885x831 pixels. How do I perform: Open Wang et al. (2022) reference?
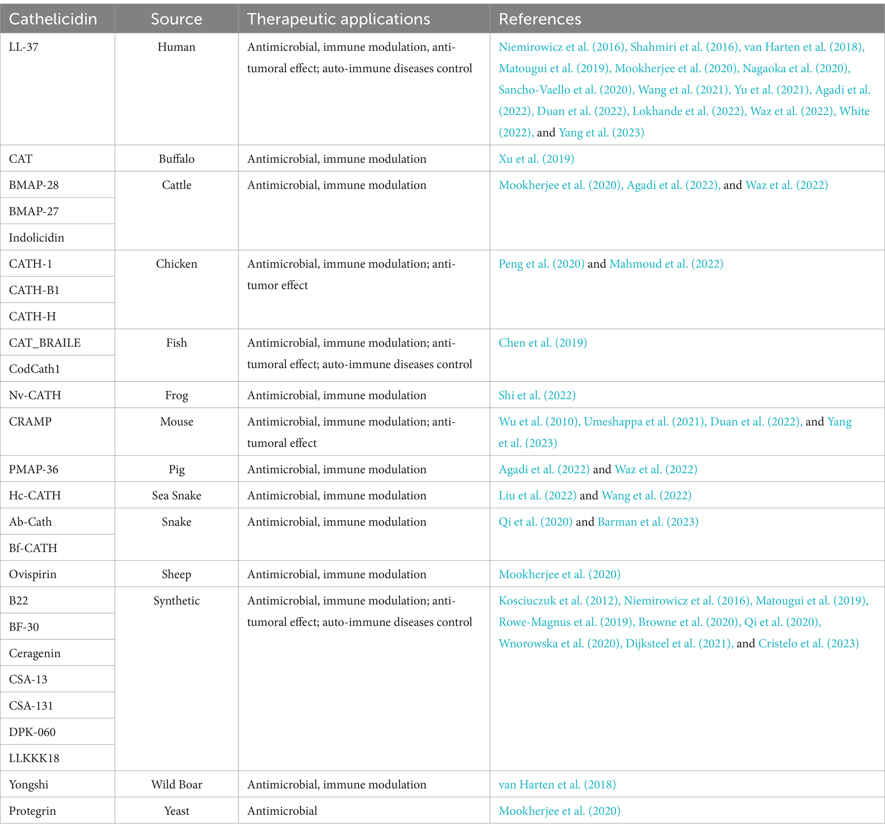[x=647, y=495]
